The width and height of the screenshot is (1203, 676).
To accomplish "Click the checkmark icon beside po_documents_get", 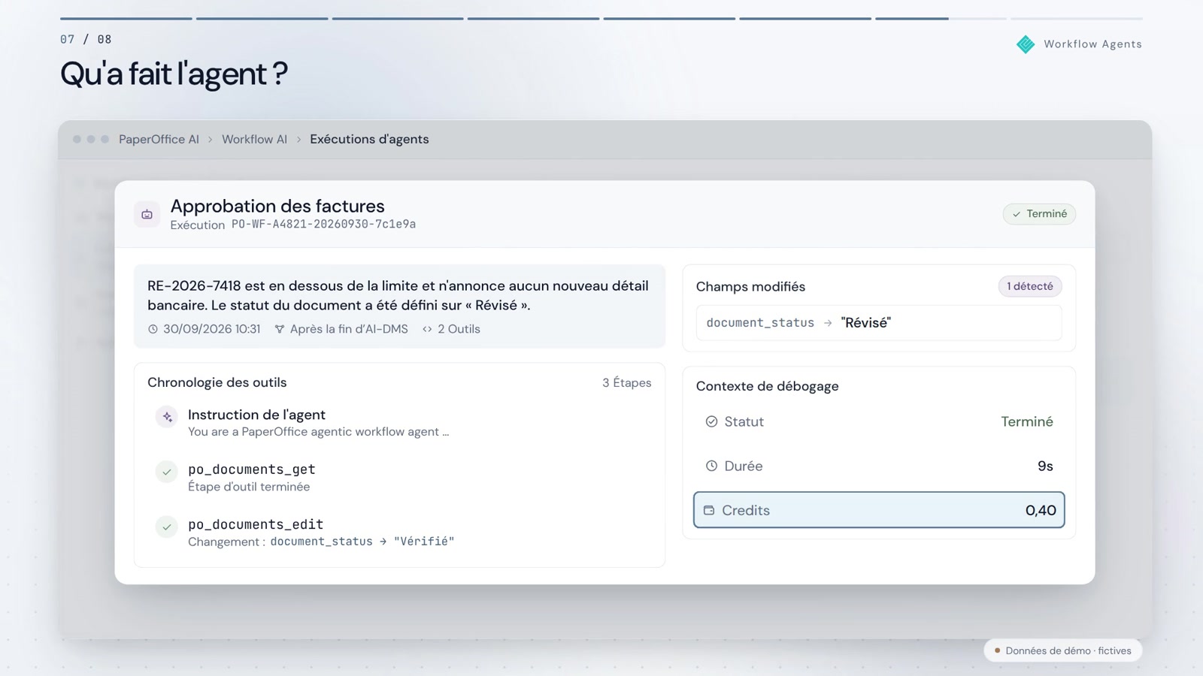I will pyautogui.click(x=167, y=472).
